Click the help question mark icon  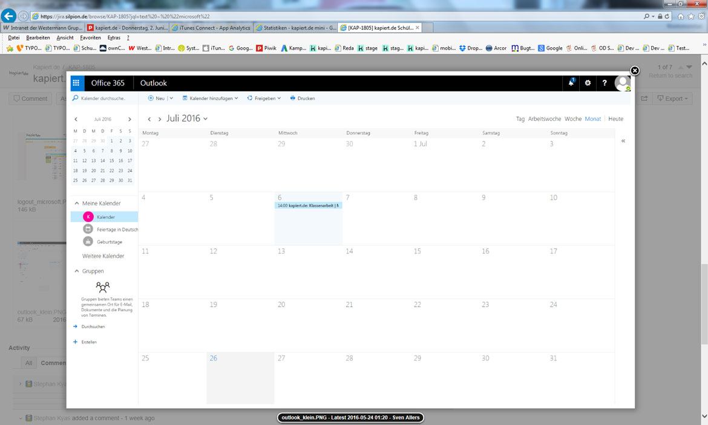[x=605, y=83]
